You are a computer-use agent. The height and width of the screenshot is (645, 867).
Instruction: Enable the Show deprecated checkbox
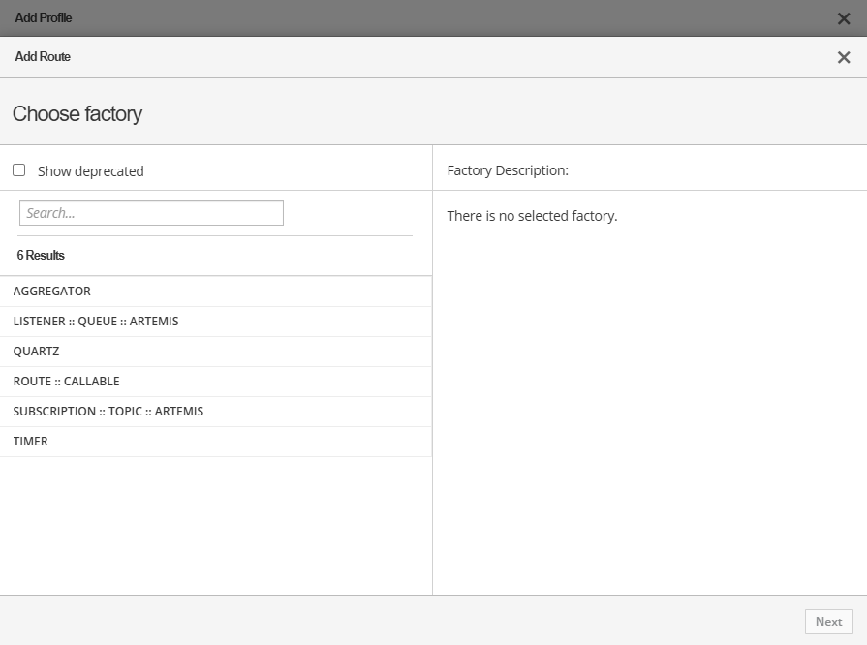pyautogui.click(x=18, y=170)
